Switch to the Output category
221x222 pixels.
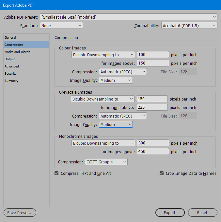coord(26,59)
